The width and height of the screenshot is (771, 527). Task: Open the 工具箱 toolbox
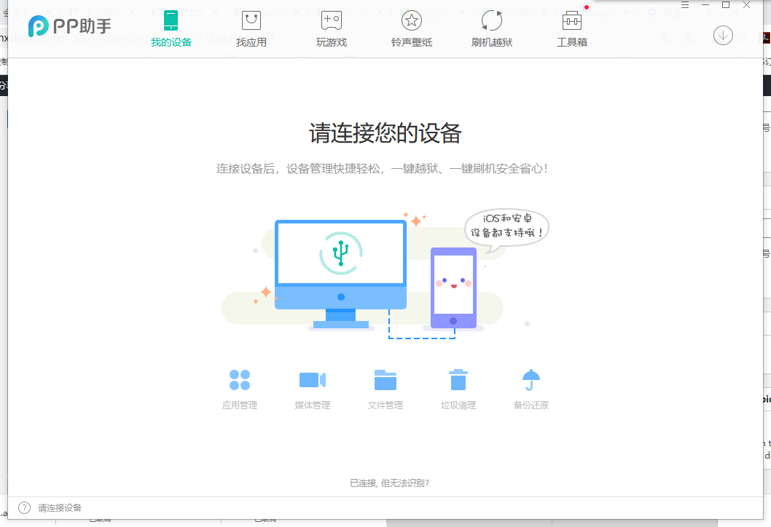pos(572,29)
